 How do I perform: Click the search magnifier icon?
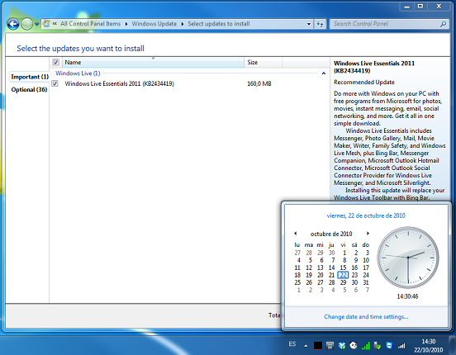point(443,24)
